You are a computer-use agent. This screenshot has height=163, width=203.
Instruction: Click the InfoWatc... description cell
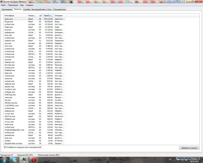pyautogui.click(x=59, y=130)
